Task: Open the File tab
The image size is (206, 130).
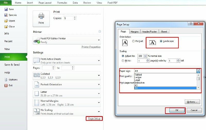Action: click(x=6, y=3)
